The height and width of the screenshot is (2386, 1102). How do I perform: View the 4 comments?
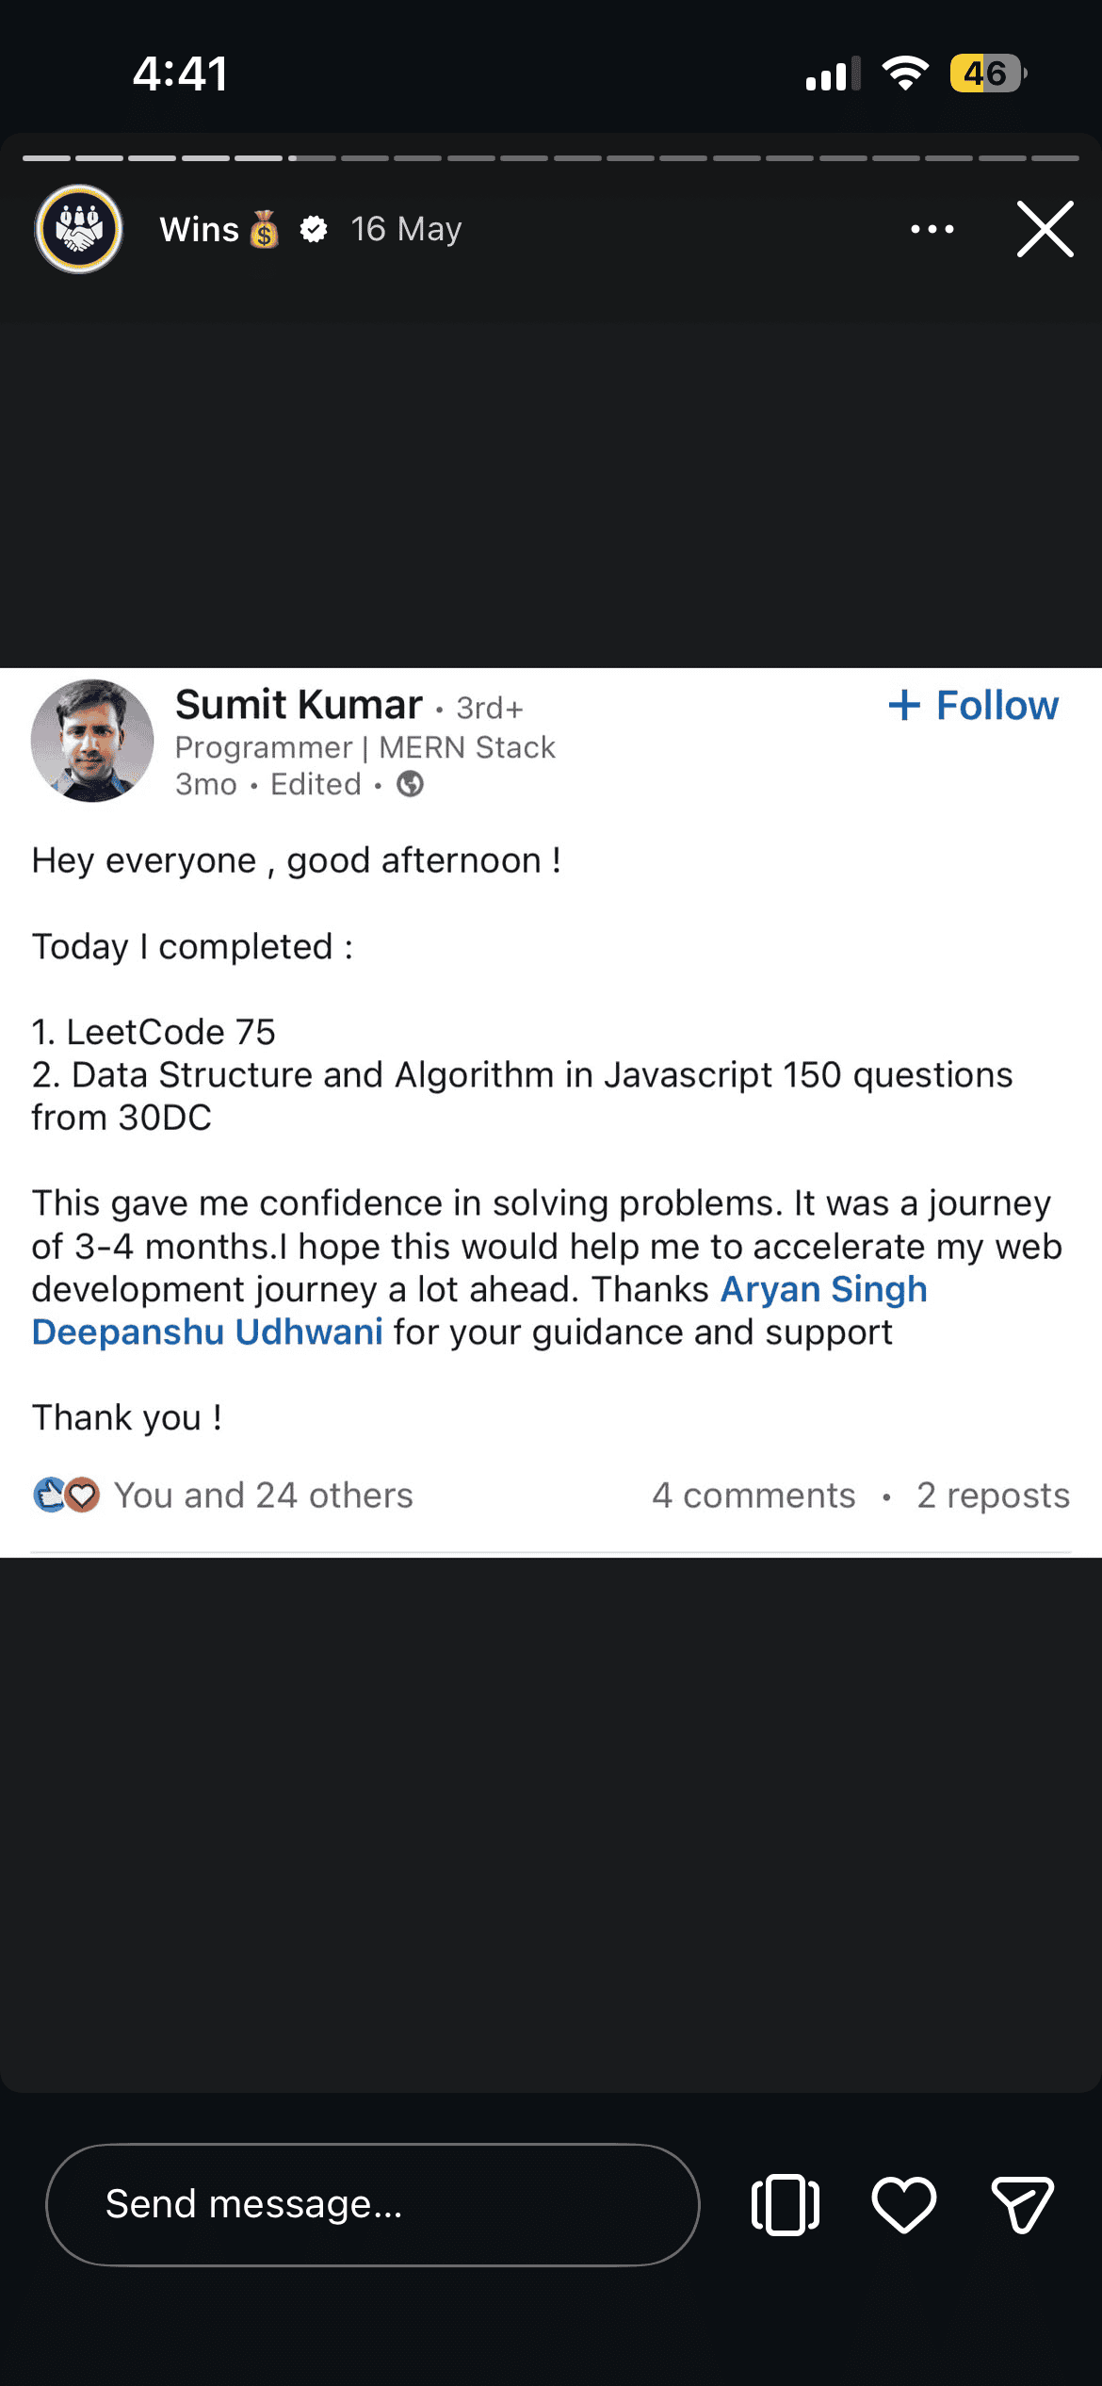point(754,1494)
